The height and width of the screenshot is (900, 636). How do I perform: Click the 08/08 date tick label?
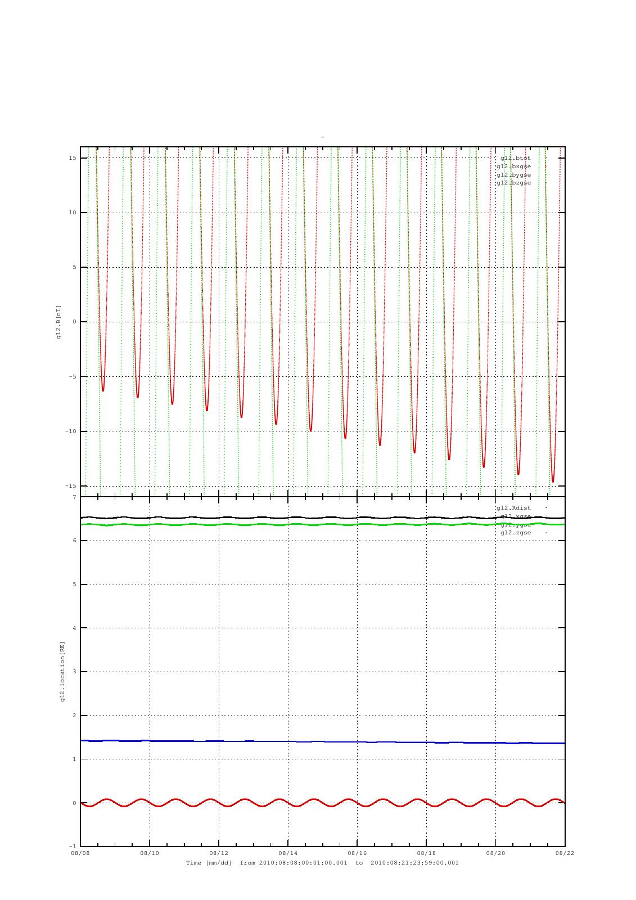point(81,853)
